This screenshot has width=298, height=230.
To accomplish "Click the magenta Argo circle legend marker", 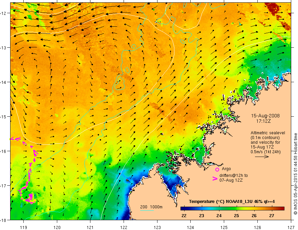I will tap(217, 169).
